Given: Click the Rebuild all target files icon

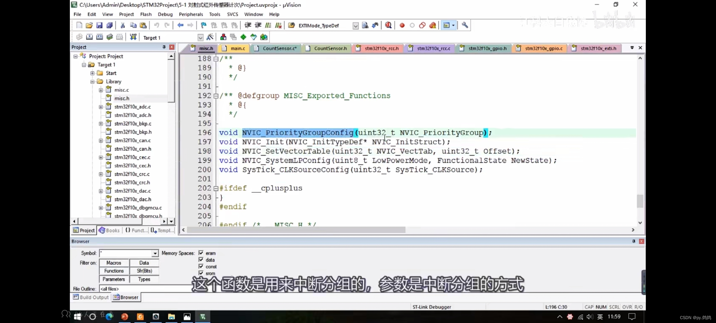Looking at the screenshot, I should pos(100,37).
